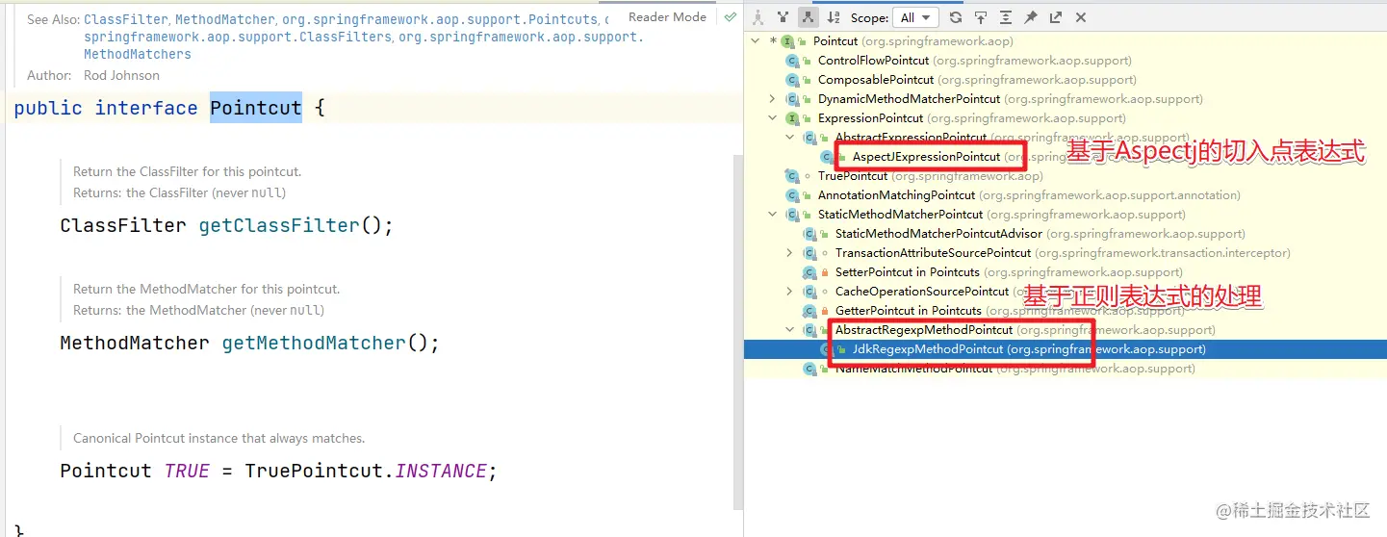
Task: Expand DynamicMethodMatcherPointcut node
Action: [x=773, y=99]
